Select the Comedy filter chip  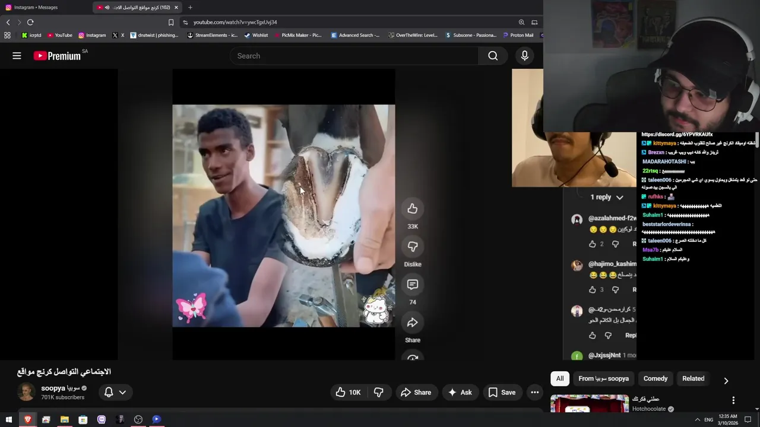655,378
